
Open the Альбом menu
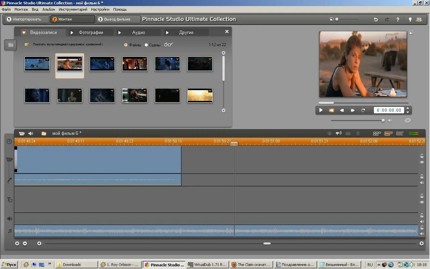tap(49, 9)
